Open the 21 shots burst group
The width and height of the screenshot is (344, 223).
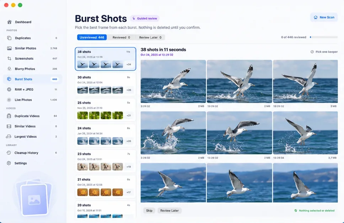[105, 187]
